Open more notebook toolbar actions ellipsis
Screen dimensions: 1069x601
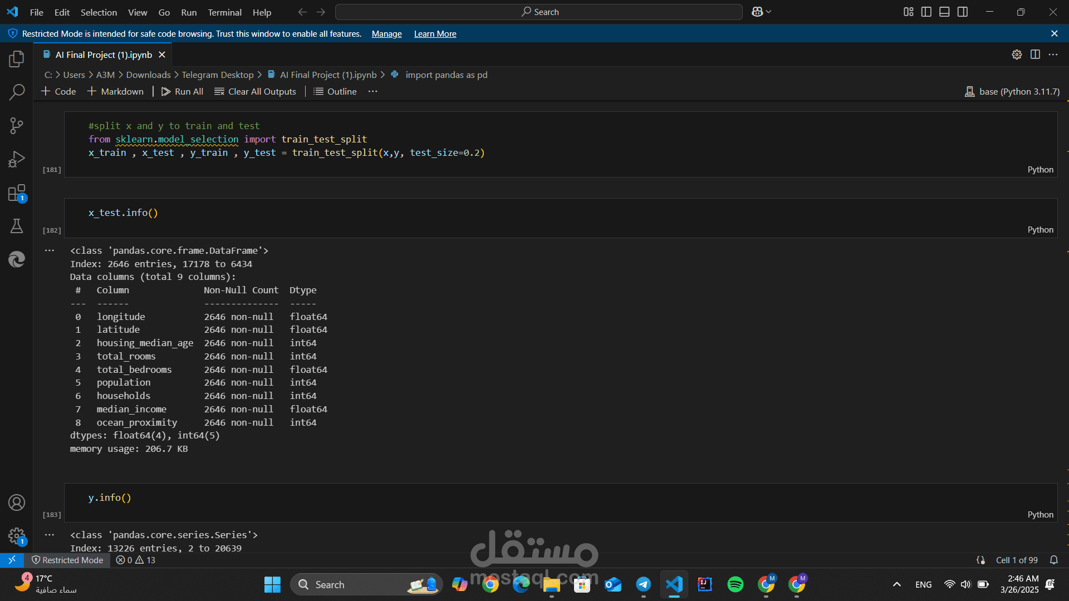372,91
